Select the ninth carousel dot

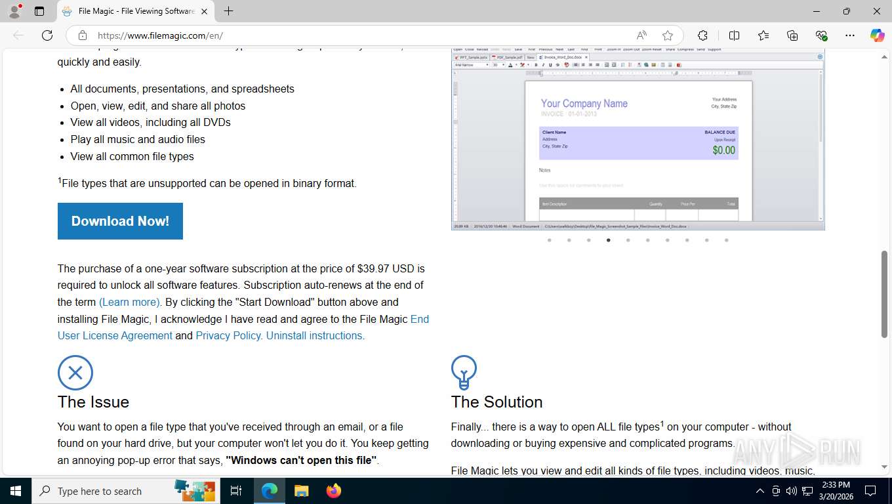pyautogui.click(x=707, y=240)
